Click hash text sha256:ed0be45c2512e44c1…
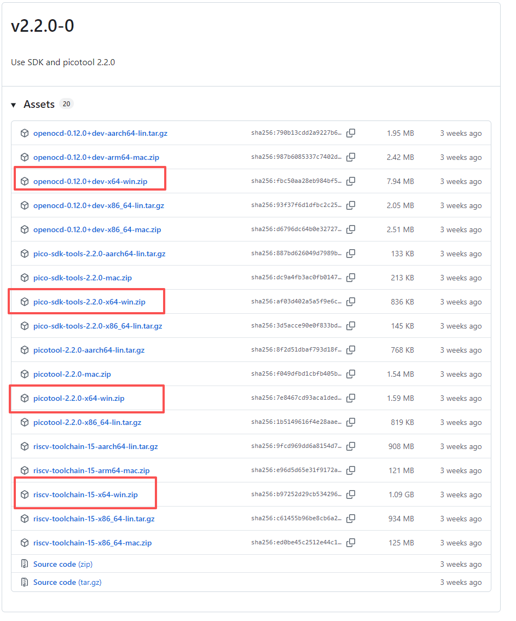The image size is (516, 621). pos(296,542)
